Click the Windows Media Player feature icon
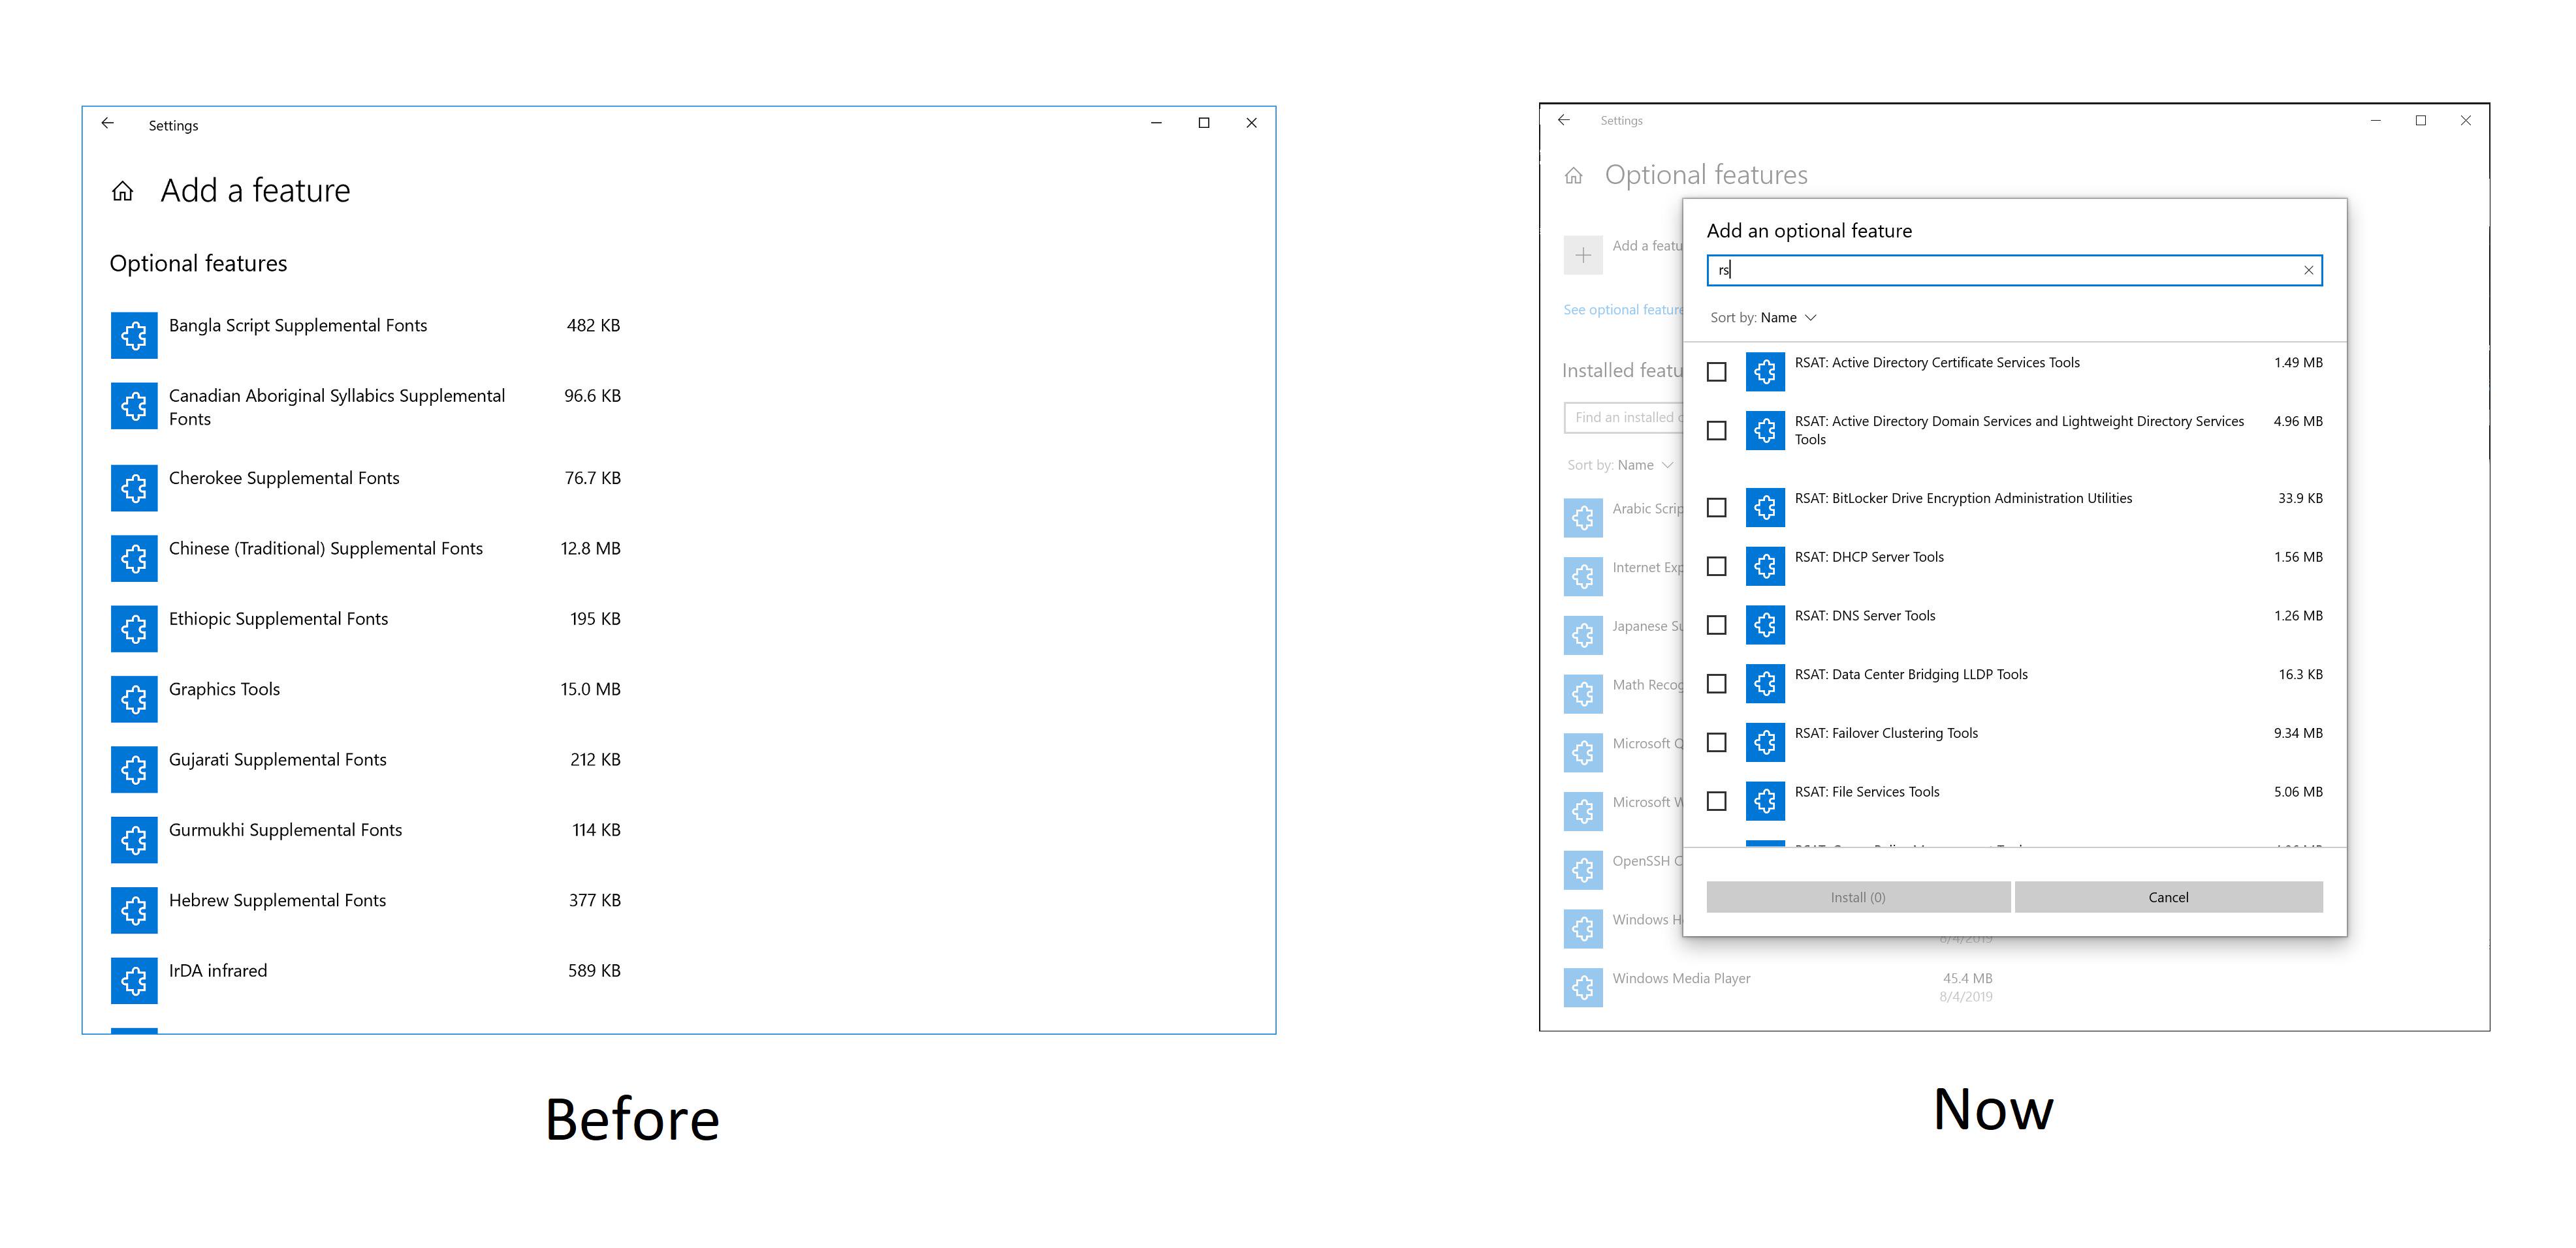Image resolution: width=2576 pixels, height=1248 pixels. (1583, 987)
